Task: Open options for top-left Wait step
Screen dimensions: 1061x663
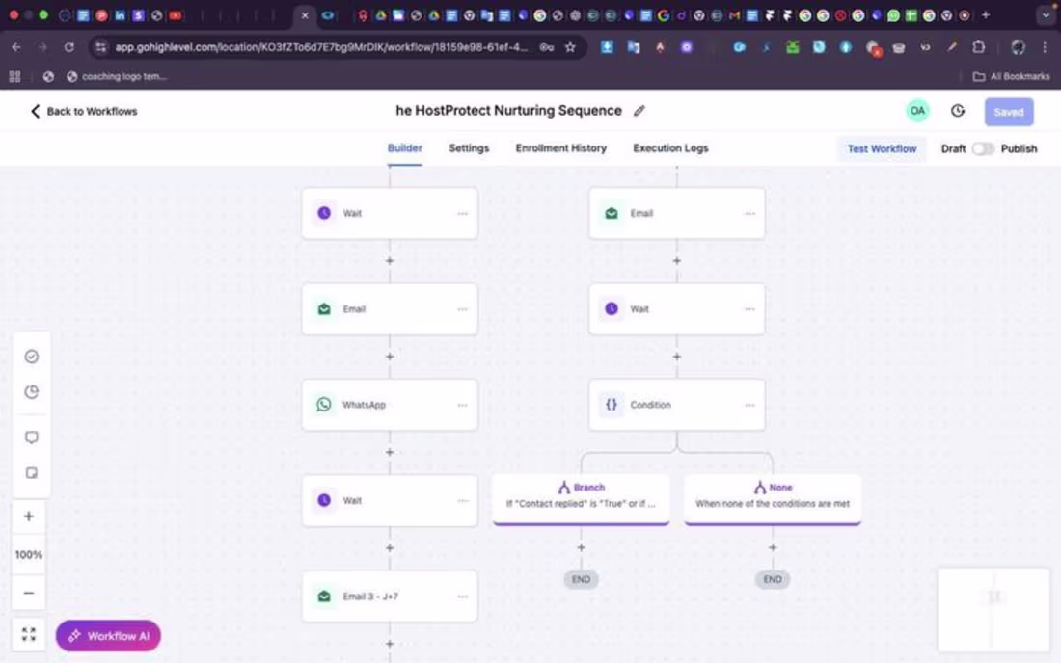Action: pyautogui.click(x=462, y=214)
